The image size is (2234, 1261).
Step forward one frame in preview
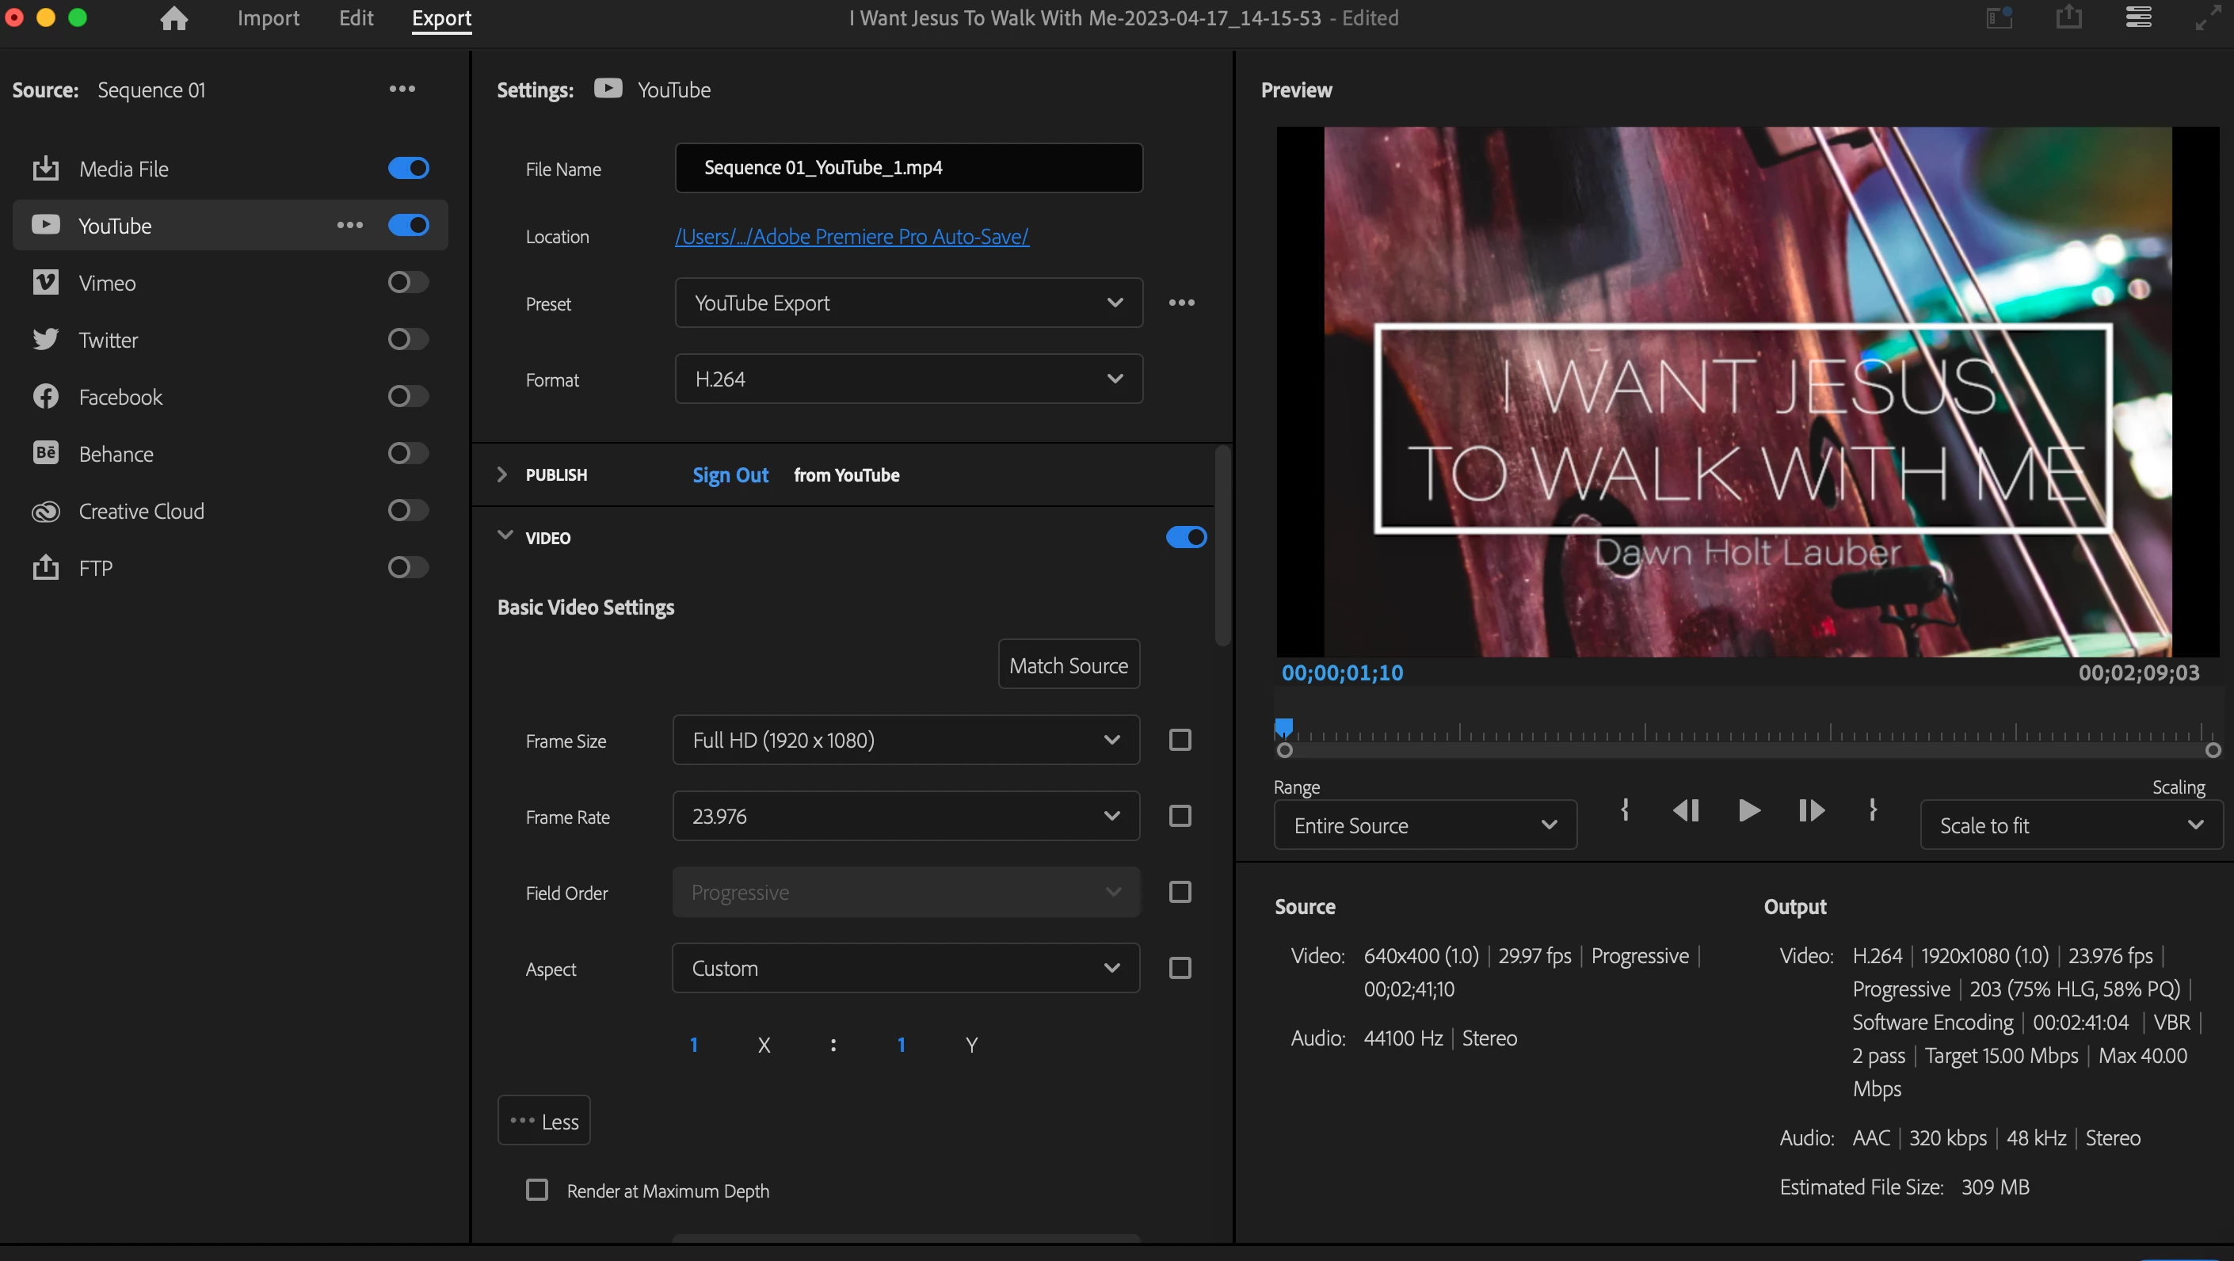(1811, 810)
